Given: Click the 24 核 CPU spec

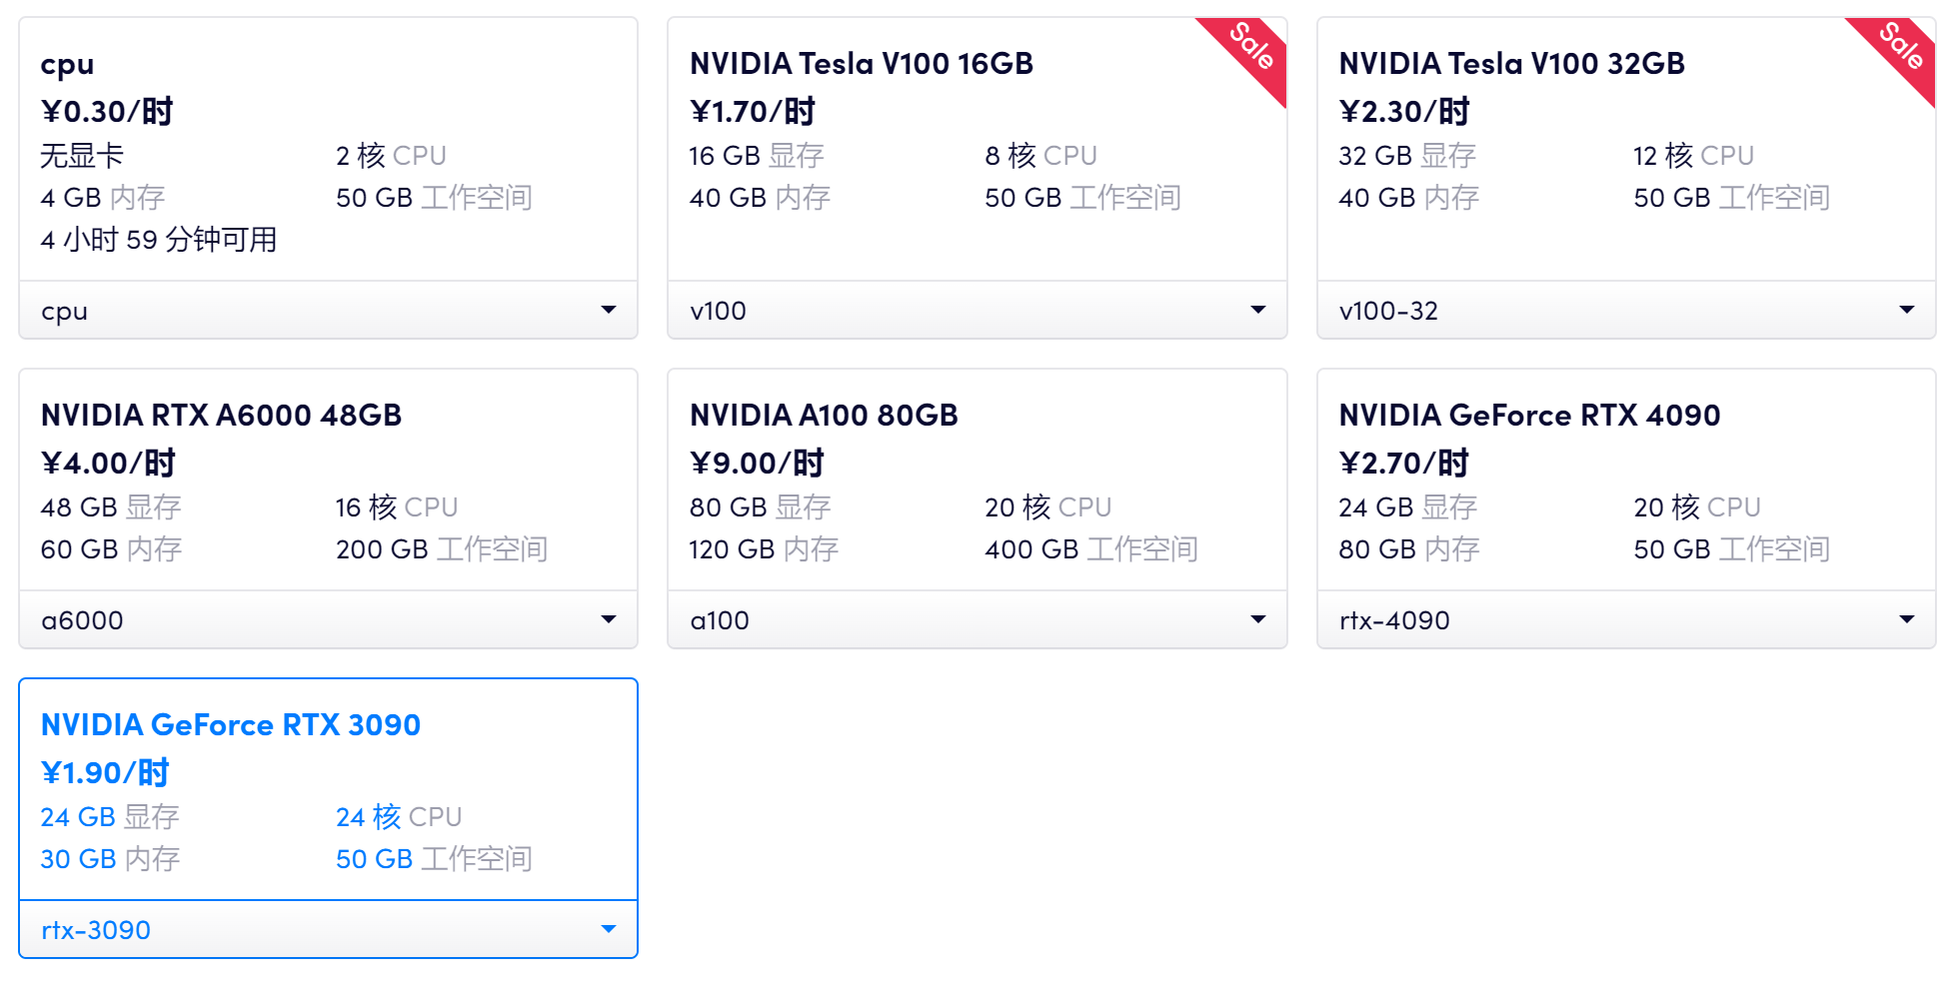Looking at the screenshot, I should (x=399, y=817).
